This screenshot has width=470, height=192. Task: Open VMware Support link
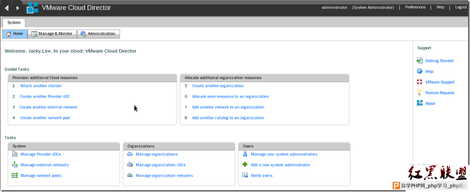(440, 82)
